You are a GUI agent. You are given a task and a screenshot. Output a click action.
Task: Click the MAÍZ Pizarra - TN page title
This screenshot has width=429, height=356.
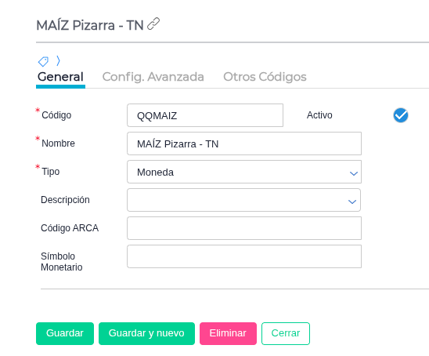(x=90, y=25)
